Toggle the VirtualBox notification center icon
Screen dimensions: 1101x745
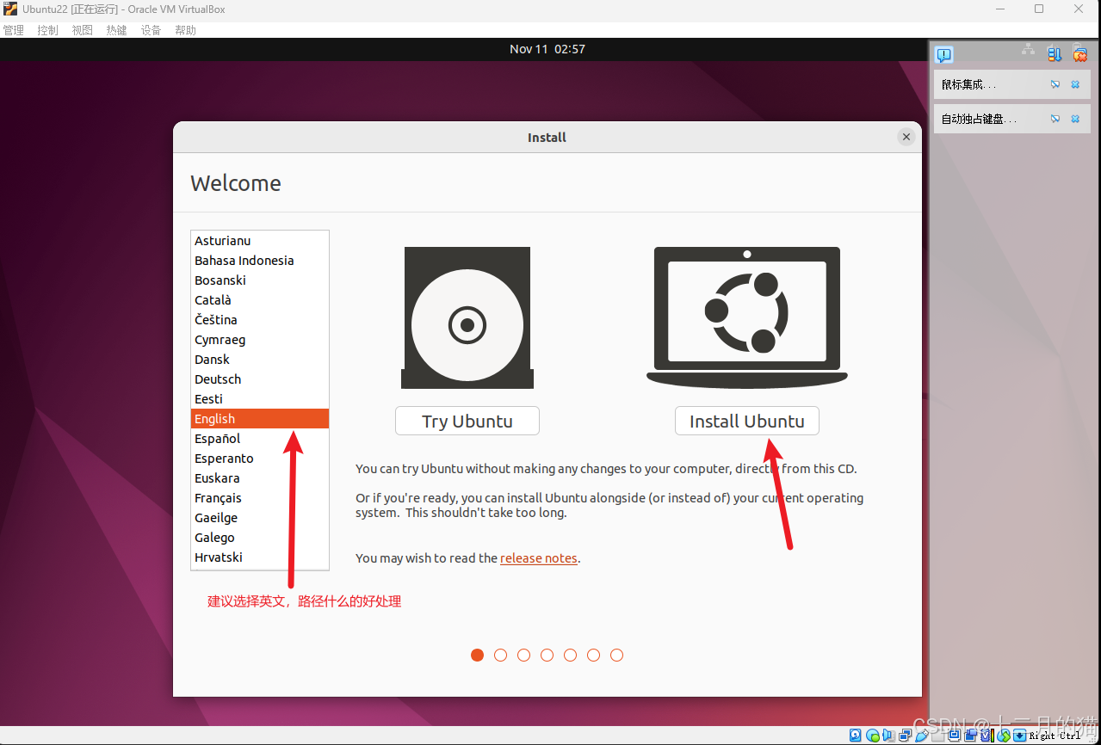[944, 55]
